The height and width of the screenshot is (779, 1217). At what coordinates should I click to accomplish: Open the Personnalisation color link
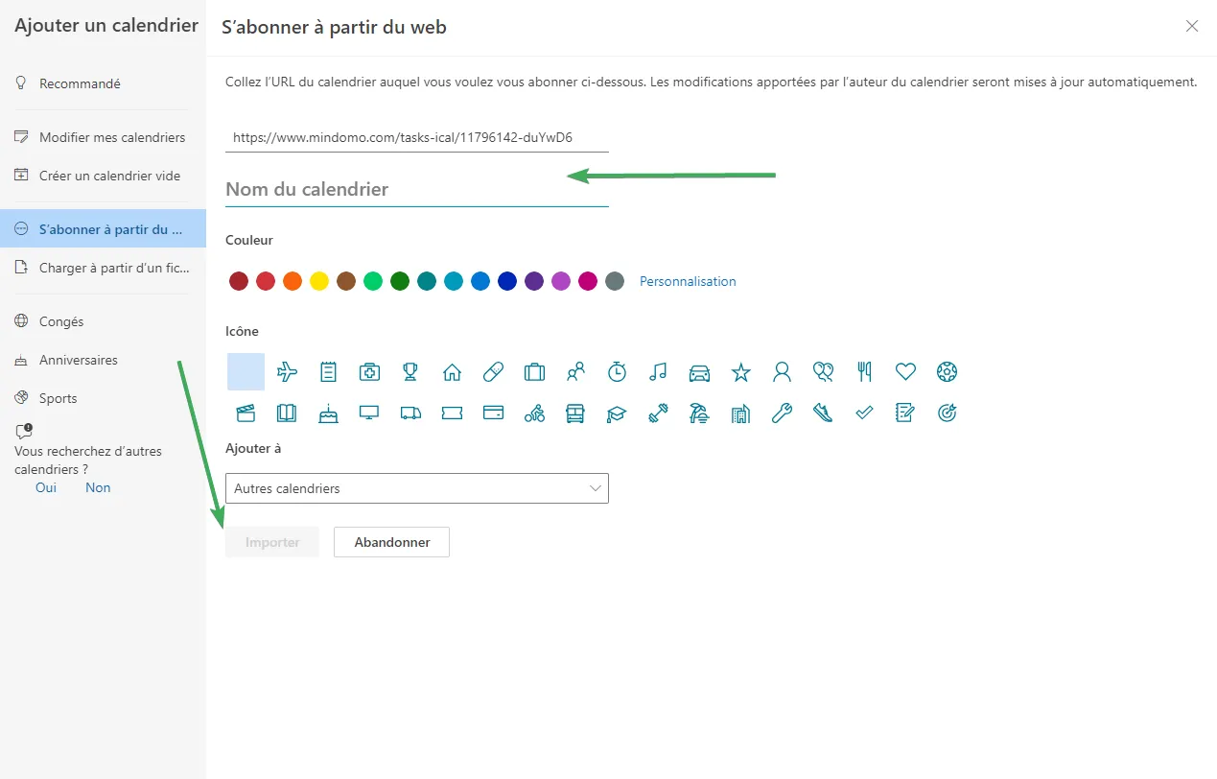(688, 281)
